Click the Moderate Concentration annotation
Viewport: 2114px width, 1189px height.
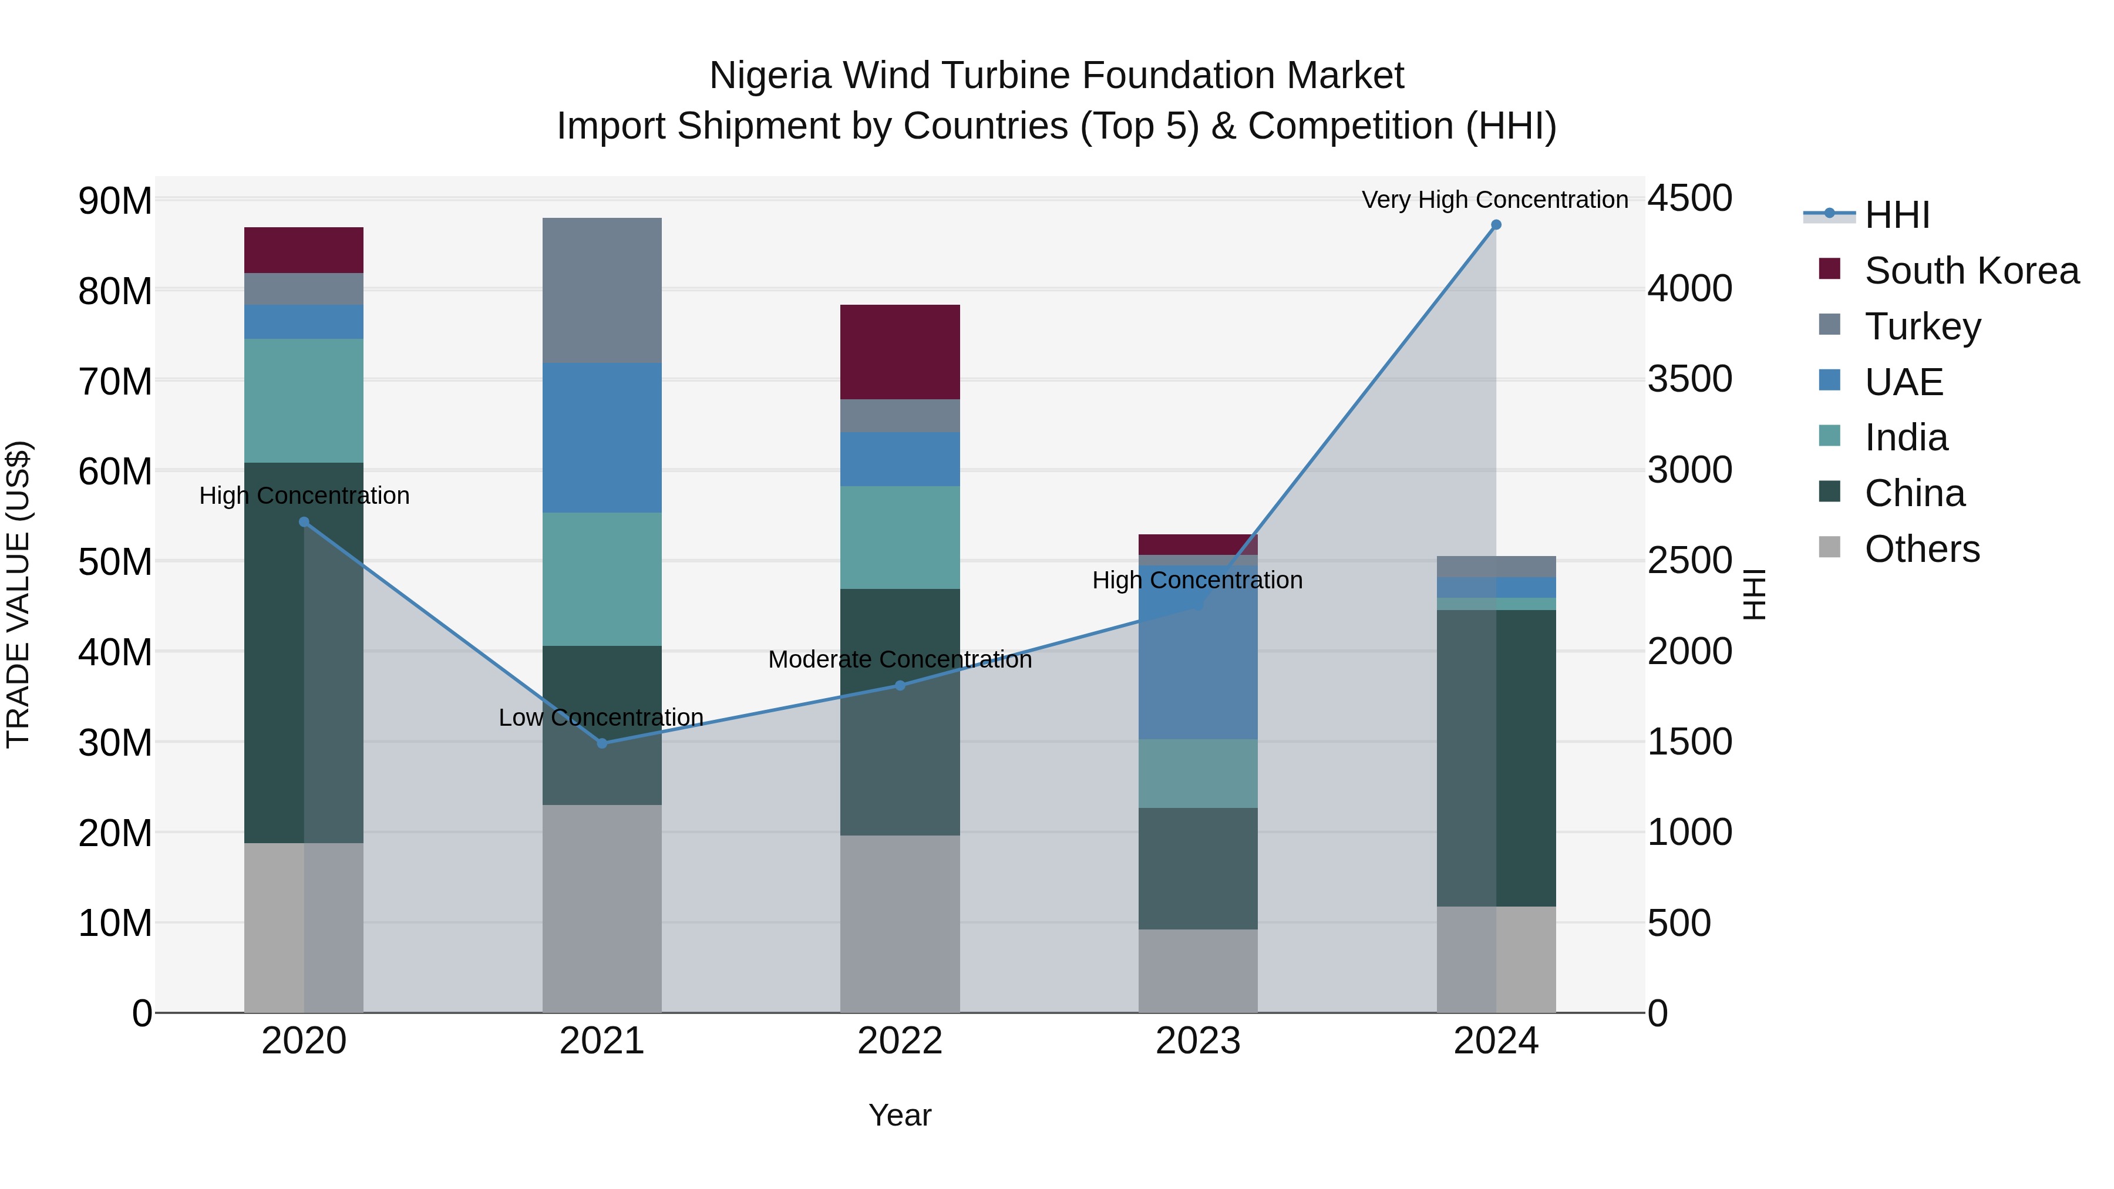coord(900,660)
